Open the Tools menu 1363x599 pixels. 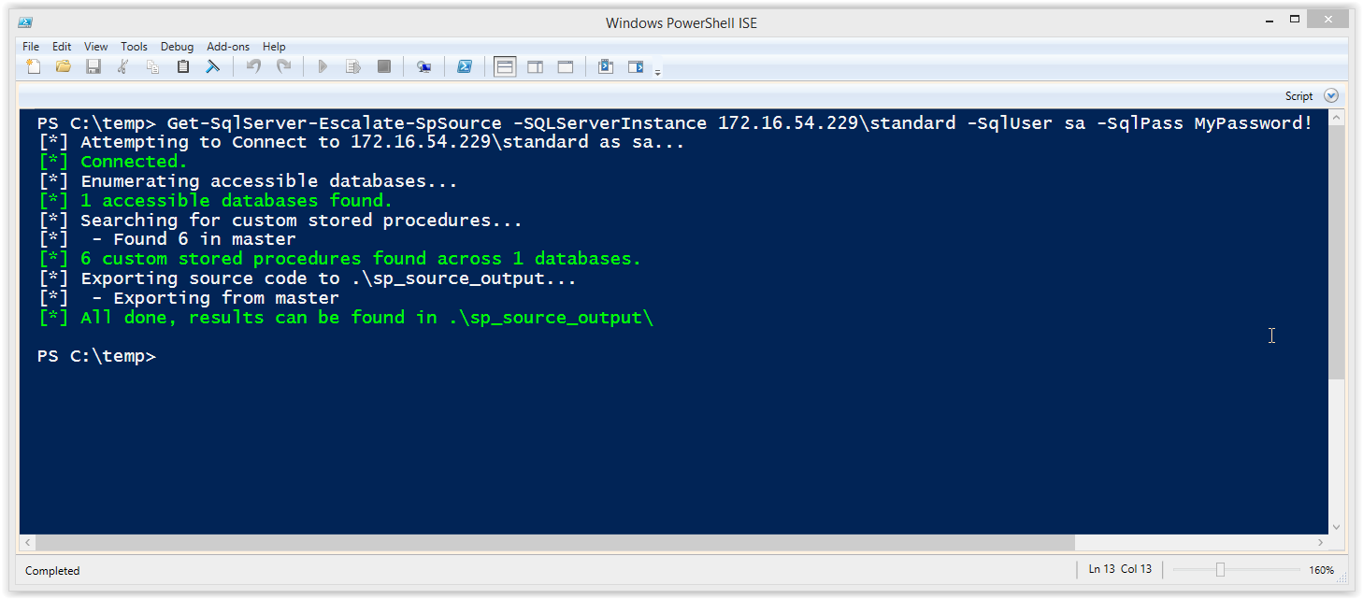[134, 47]
